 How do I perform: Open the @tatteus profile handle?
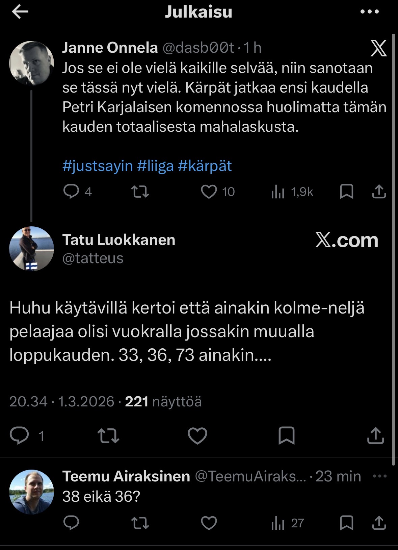pos(93,258)
